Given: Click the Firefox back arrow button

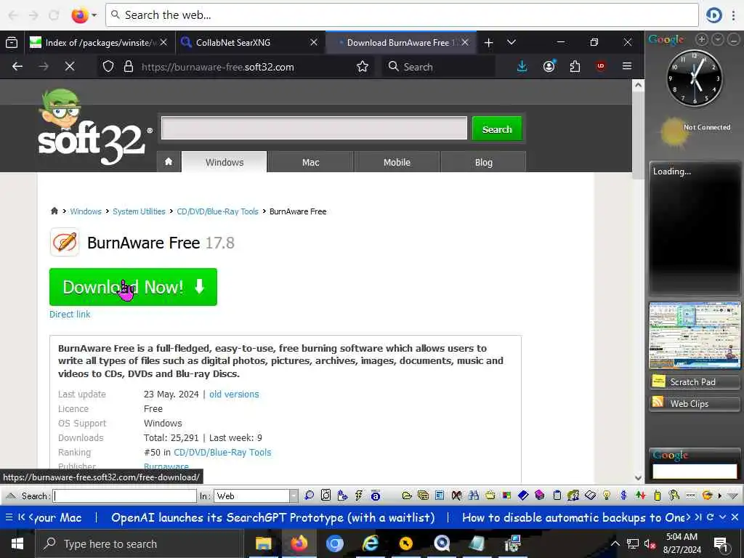Looking at the screenshot, I should (17, 66).
